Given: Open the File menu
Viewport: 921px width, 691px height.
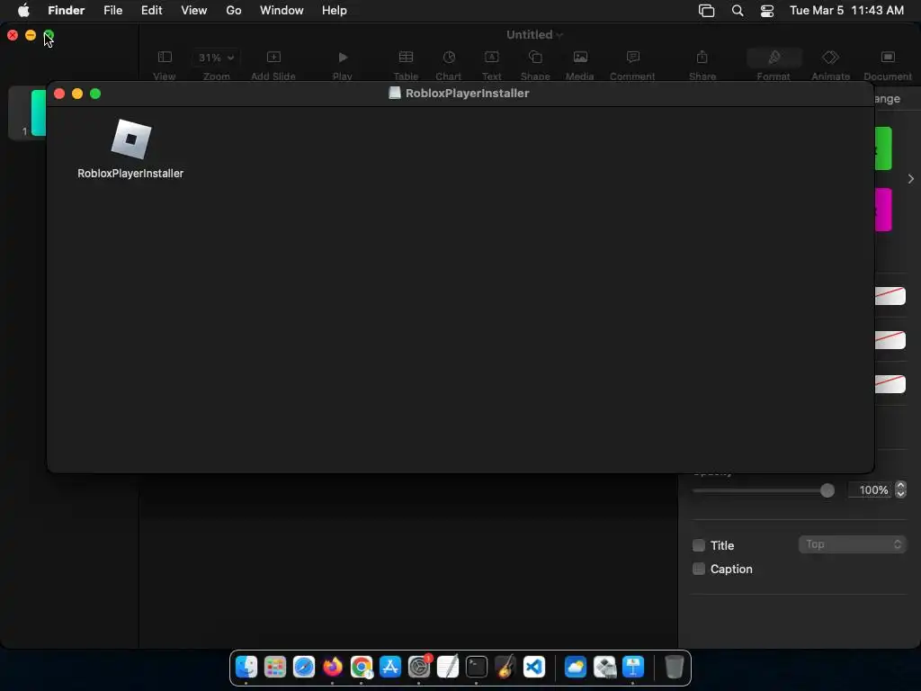Looking at the screenshot, I should (x=112, y=11).
